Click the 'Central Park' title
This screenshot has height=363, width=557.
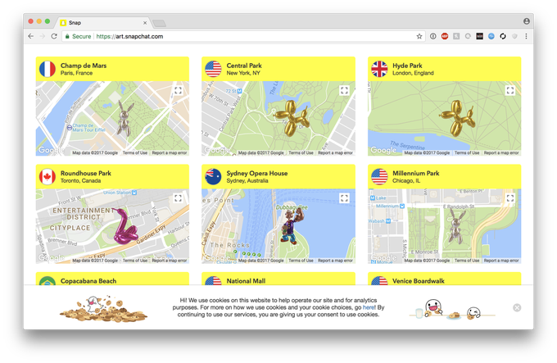[244, 66]
